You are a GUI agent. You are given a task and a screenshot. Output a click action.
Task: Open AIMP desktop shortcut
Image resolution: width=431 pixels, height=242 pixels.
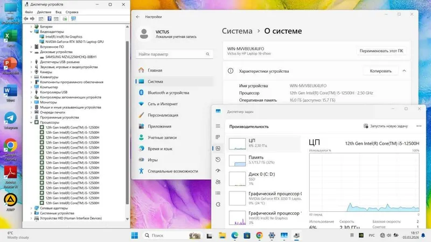pos(10,202)
